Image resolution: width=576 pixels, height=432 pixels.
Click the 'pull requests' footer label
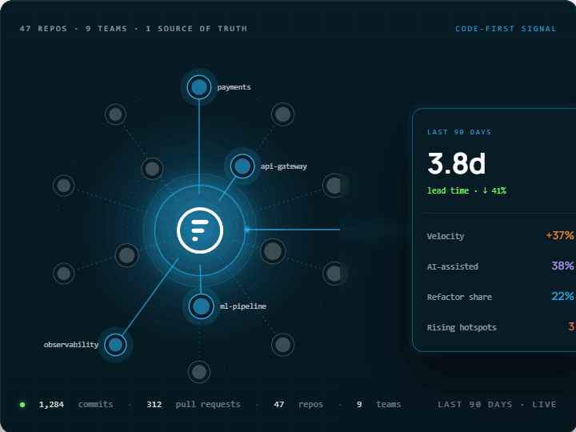tap(208, 405)
